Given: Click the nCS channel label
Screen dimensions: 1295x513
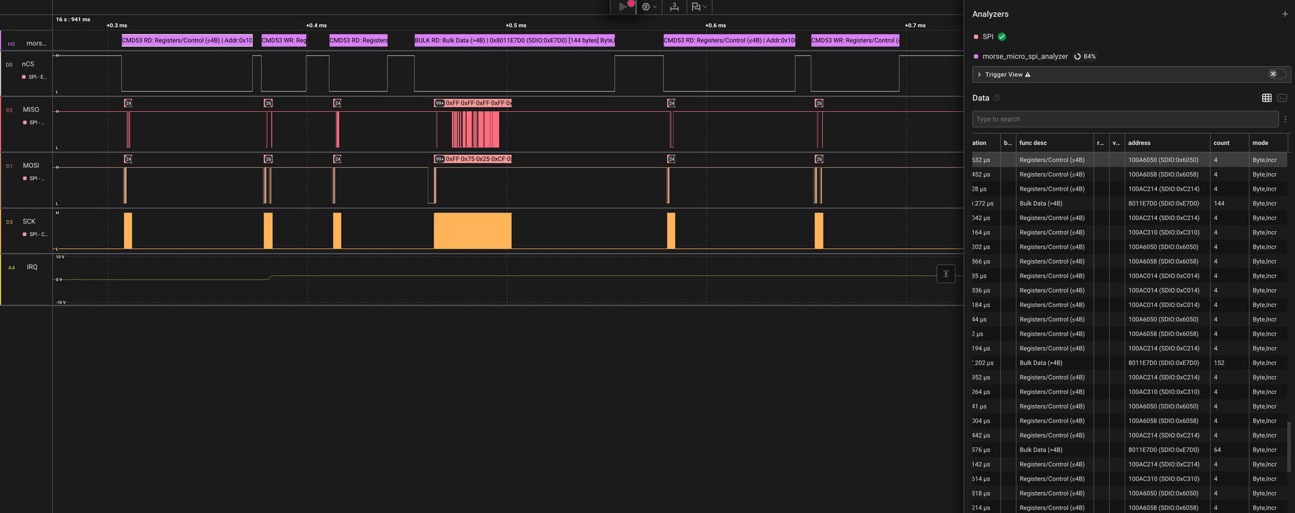Looking at the screenshot, I should [28, 64].
